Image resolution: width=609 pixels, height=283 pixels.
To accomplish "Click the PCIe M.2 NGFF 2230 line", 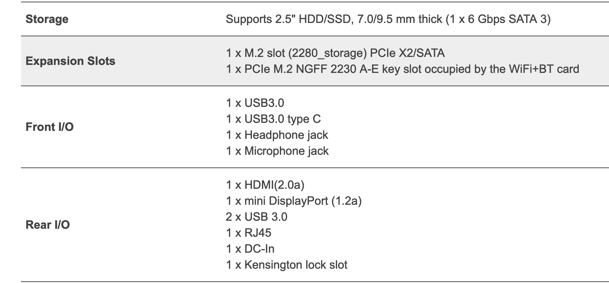I will [402, 69].
